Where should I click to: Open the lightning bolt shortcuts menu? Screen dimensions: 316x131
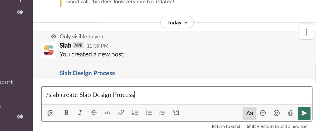click(x=50, y=113)
